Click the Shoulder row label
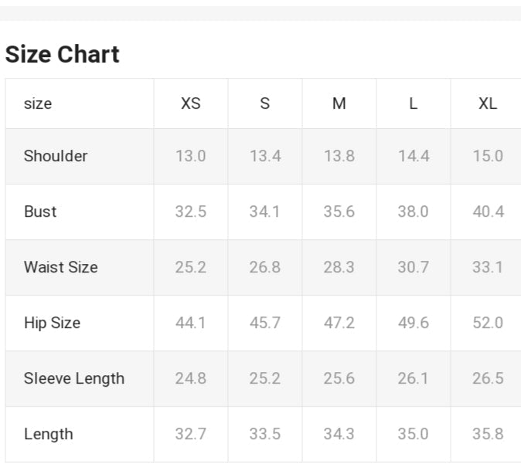Screen dimensions: 521x474 point(56,156)
